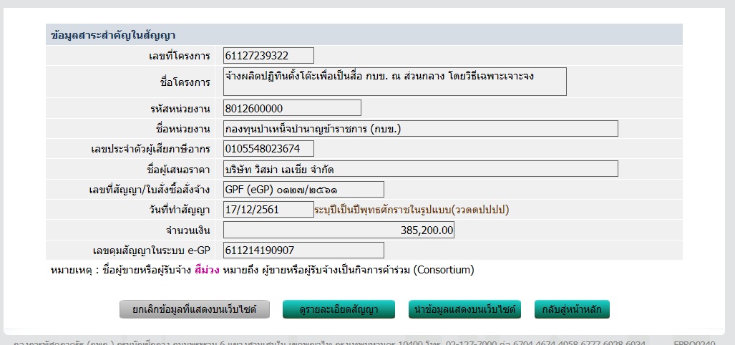735x345 pixels.
Task: Click the ข้อมูลสาระสำคัญในสัญญา section header
Action: pyautogui.click(x=115, y=34)
